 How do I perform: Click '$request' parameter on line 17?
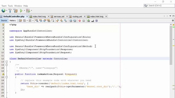[x=70, y=74]
